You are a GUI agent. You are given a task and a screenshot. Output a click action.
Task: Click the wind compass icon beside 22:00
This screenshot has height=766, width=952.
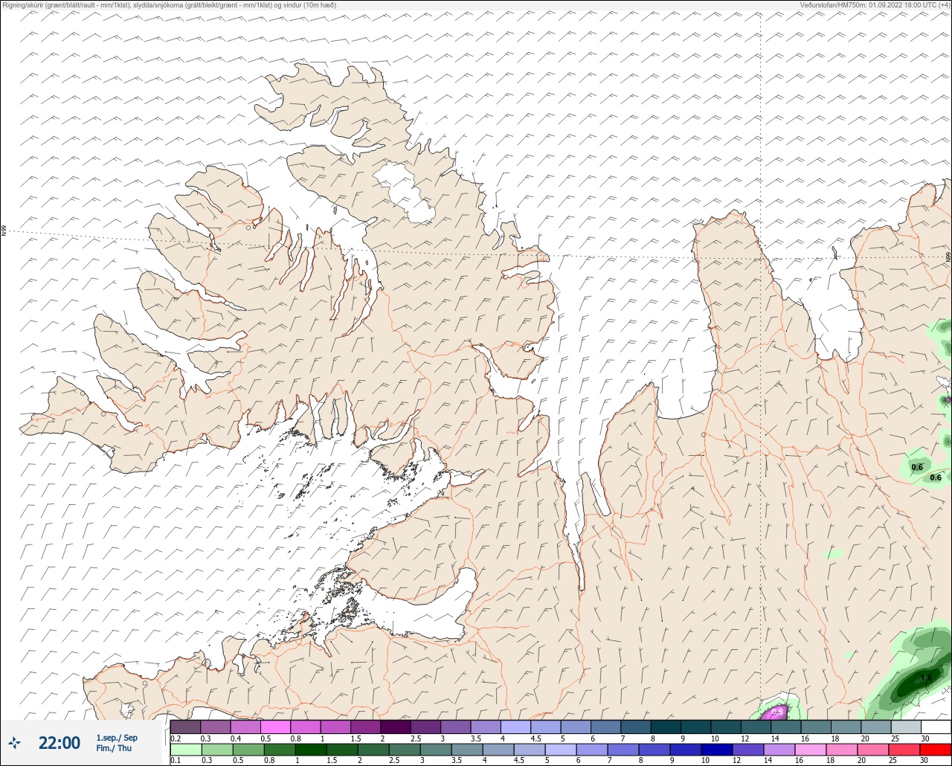pos(14,742)
